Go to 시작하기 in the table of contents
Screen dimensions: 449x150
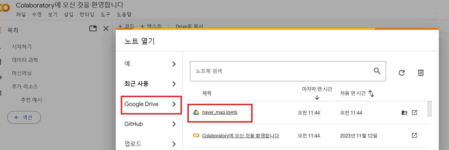click(x=22, y=47)
